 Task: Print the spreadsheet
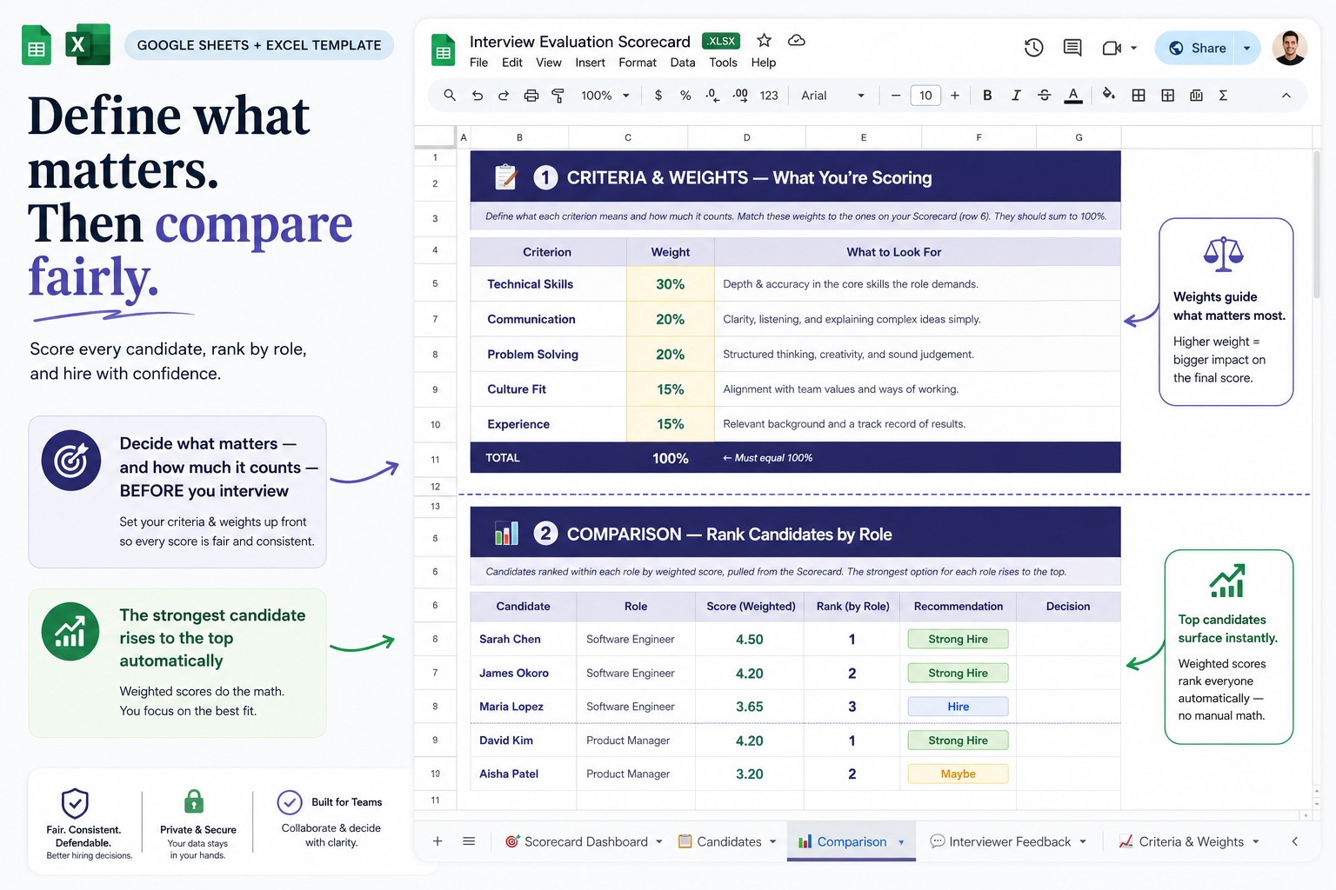[531, 96]
